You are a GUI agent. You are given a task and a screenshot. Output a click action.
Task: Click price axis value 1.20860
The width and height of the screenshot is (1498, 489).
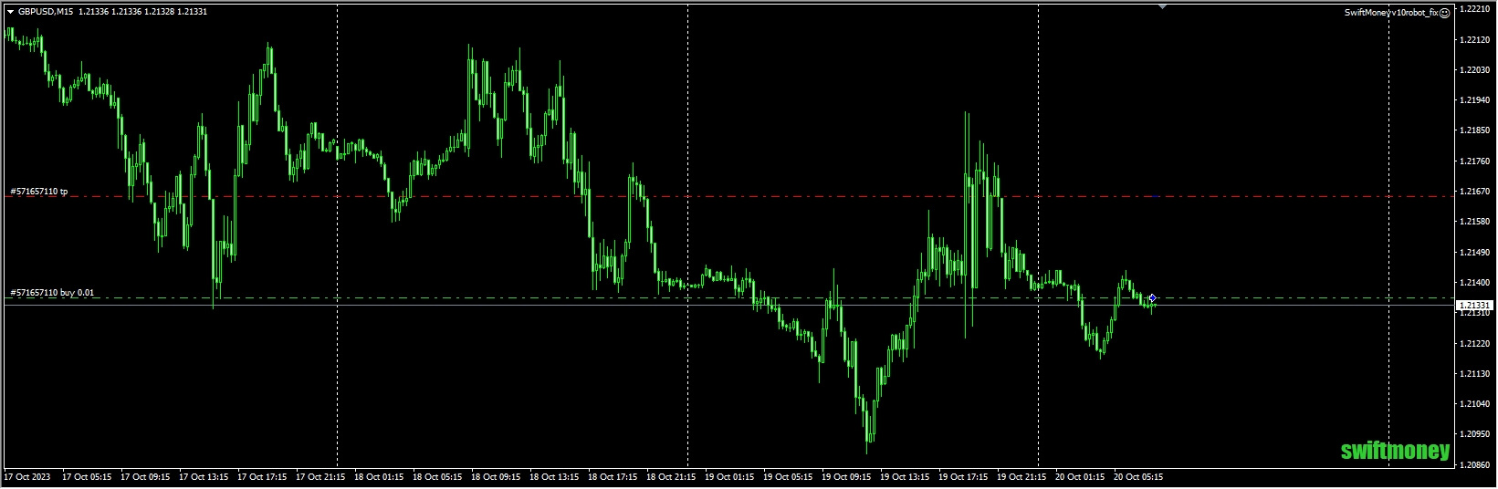pyautogui.click(x=1475, y=465)
